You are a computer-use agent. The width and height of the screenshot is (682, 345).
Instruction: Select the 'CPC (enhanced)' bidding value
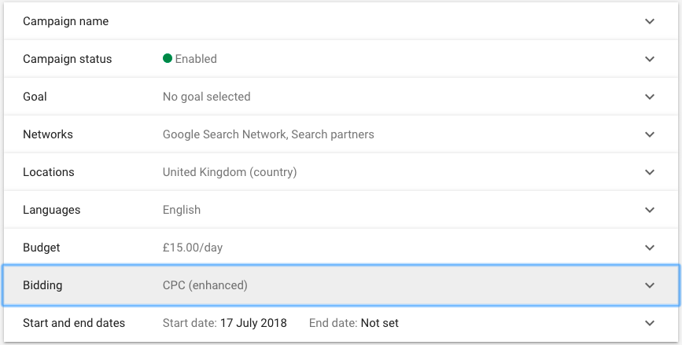pyautogui.click(x=205, y=285)
